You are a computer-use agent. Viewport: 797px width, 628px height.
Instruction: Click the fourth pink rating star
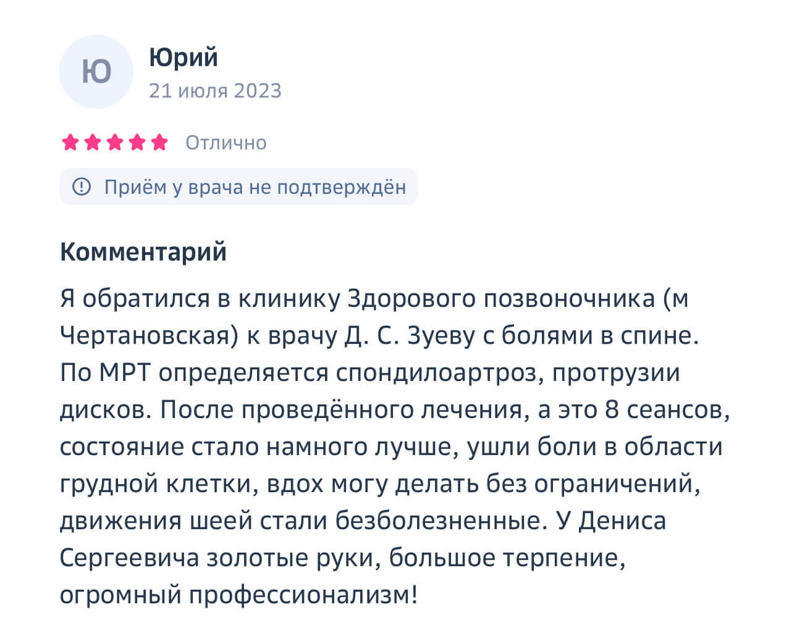click(137, 143)
